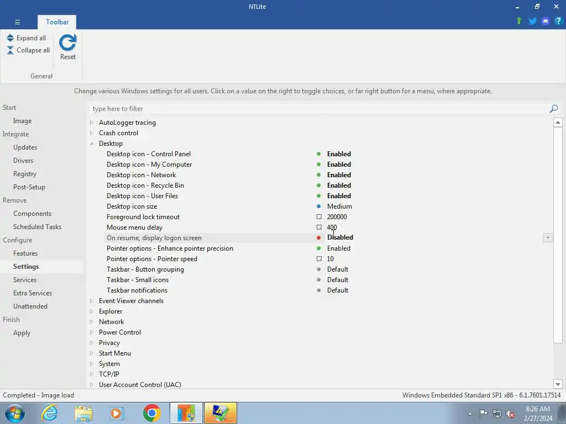This screenshot has width=566, height=424.
Task: Click the taskbar clock showing 8:26 AM
Action: point(538,414)
